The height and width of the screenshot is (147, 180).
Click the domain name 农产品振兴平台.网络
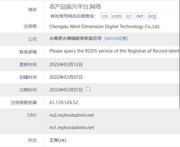pos(75,6)
